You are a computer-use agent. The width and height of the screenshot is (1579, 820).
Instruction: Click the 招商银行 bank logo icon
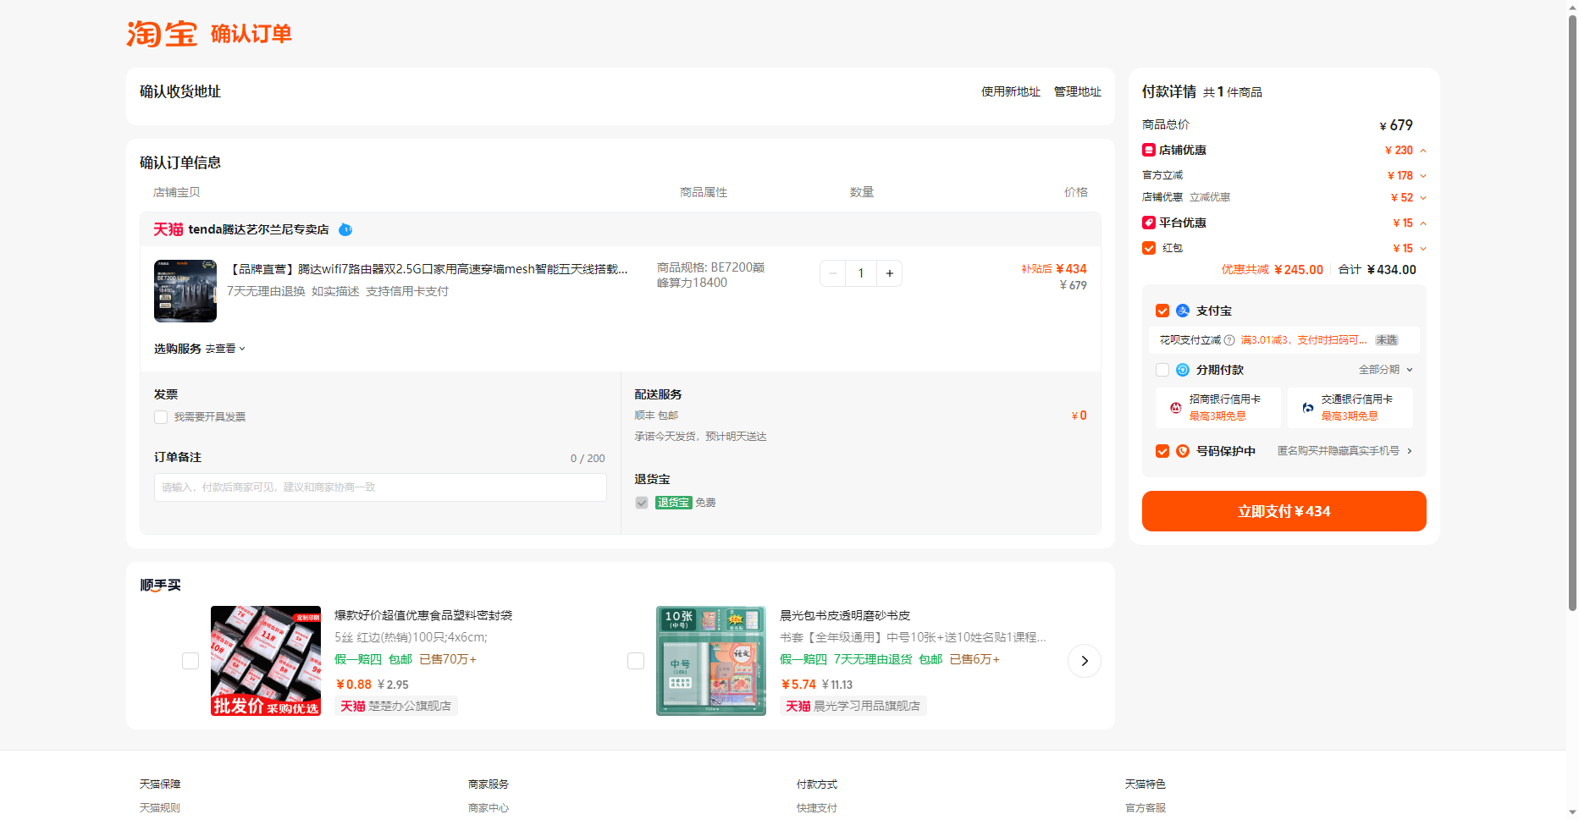1175,407
